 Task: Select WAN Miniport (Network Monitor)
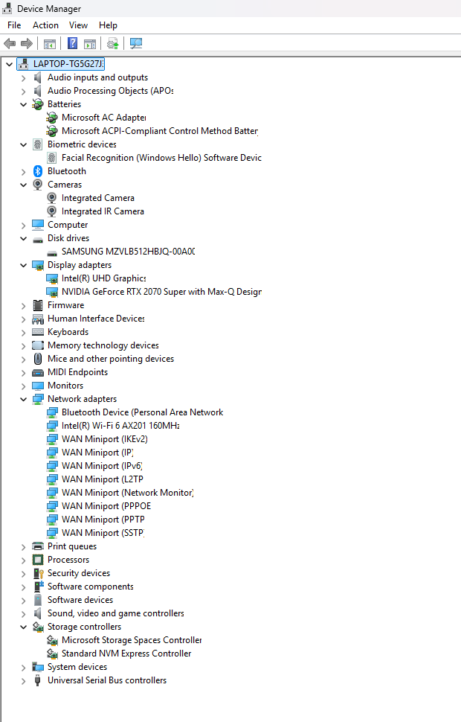(127, 493)
